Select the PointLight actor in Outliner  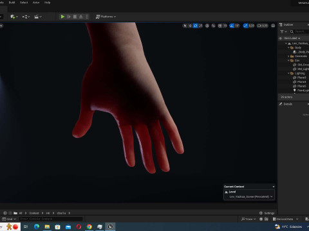[x=294, y=90]
